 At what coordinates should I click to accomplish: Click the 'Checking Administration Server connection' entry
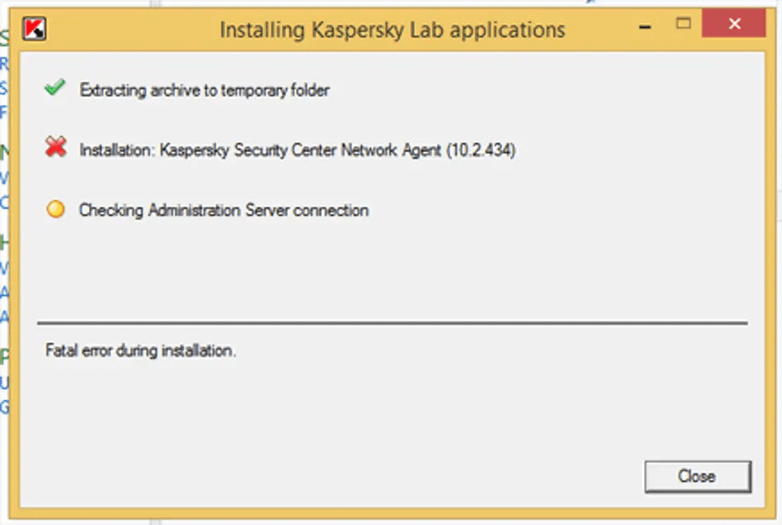pyautogui.click(x=223, y=210)
